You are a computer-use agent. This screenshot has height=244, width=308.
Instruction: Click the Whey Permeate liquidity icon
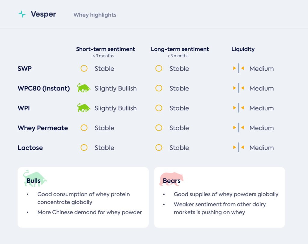pos(239,128)
